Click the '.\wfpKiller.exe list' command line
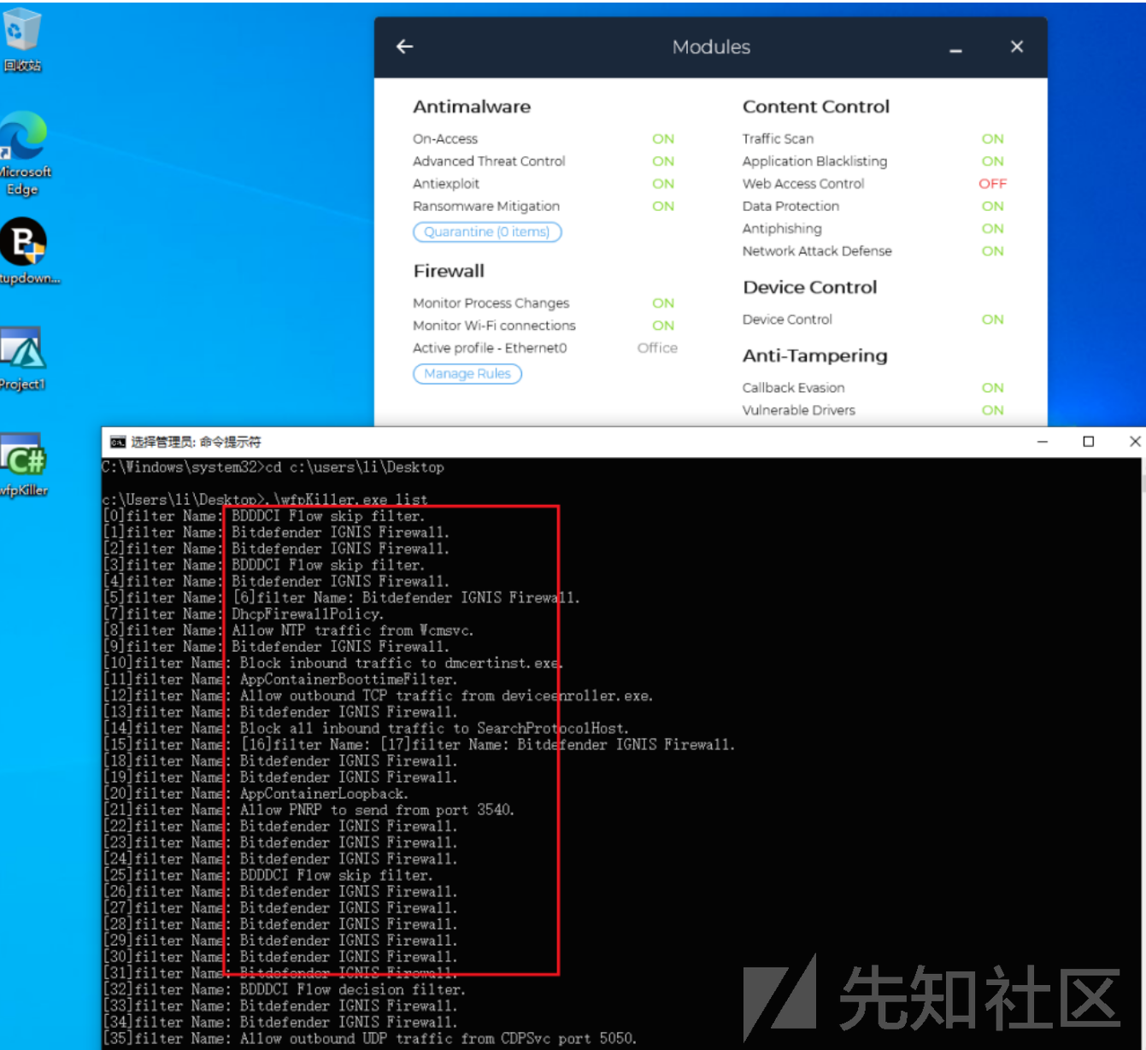This screenshot has height=1050, width=1146. 265,500
